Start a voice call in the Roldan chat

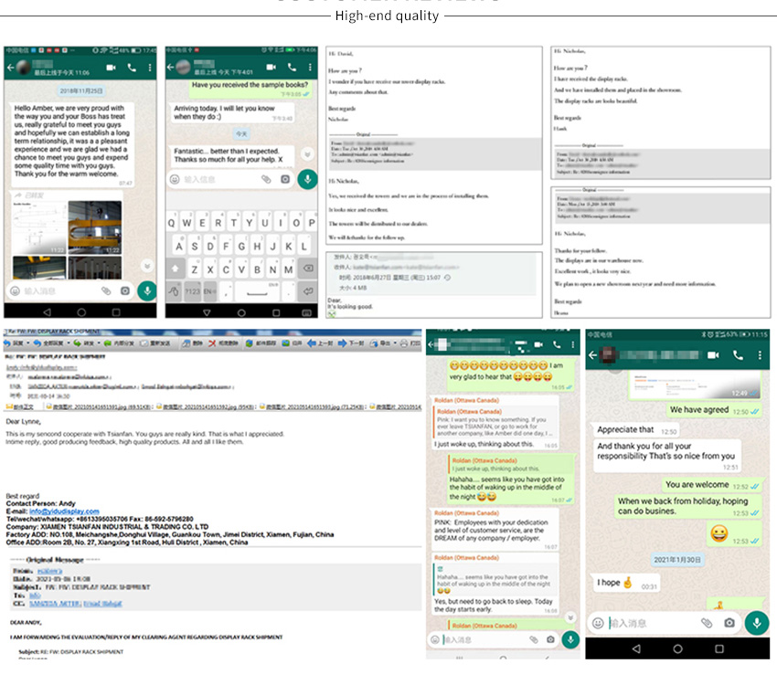point(557,344)
